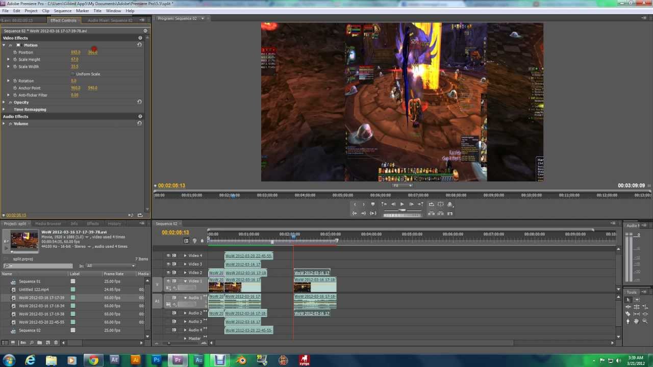The height and width of the screenshot is (367, 653).
Task: Toggle Video 2 track output eye
Action: pos(168,273)
